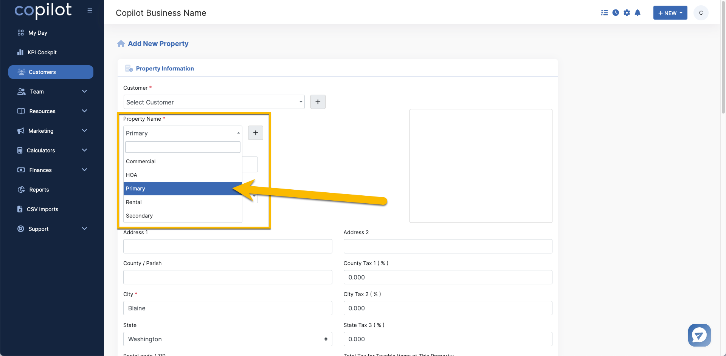
Task: Open the task checklist icon in header
Action: pos(604,13)
